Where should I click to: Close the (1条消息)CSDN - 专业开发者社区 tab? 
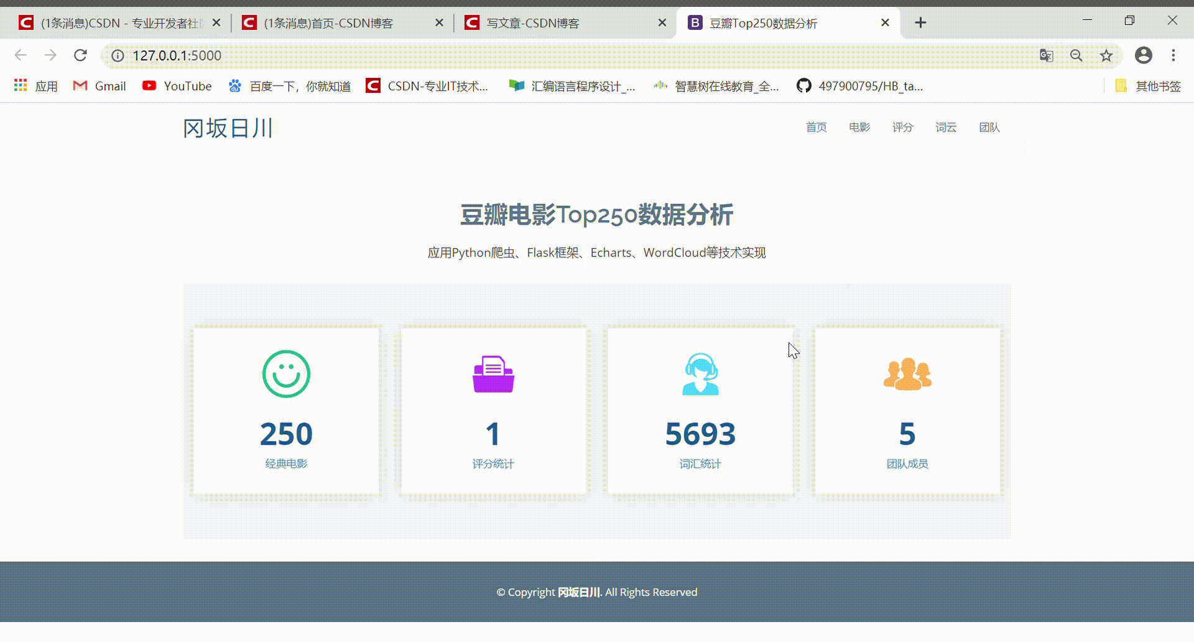pyautogui.click(x=216, y=23)
